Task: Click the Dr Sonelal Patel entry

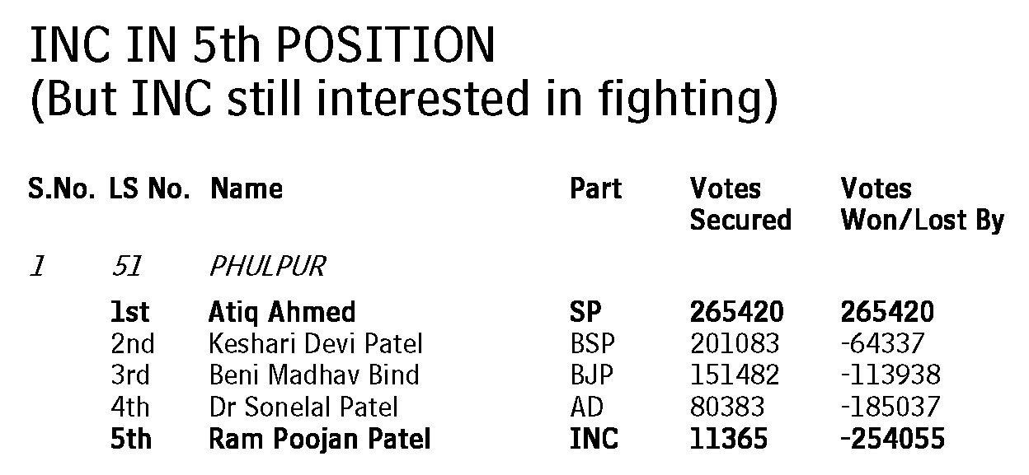Action: coord(303,407)
